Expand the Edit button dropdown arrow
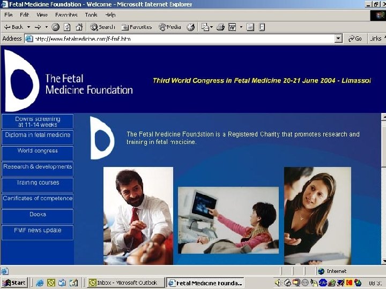The image size is (386, 289). pos(241,27)
